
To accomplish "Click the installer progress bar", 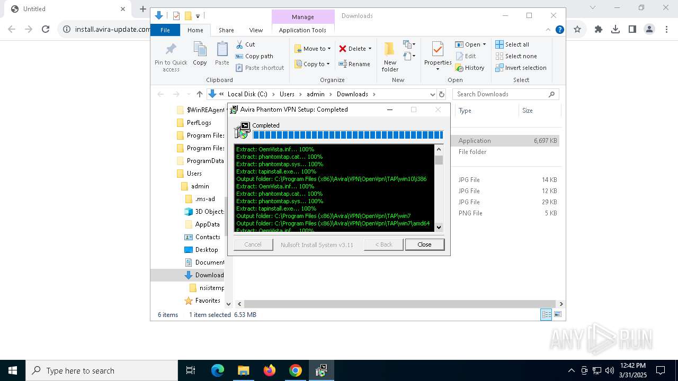I will pyautogui.click(x=348, y=135).
